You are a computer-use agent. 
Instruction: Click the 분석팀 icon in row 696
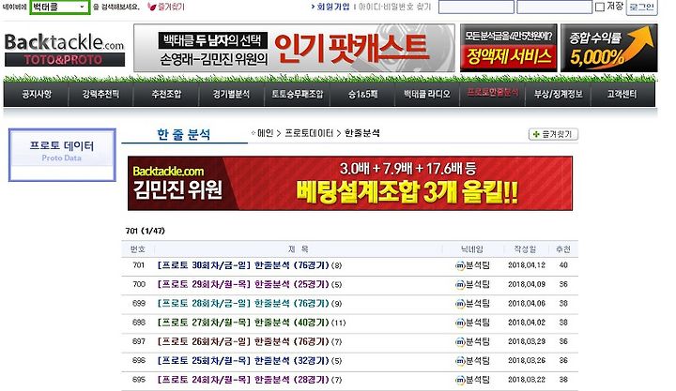tap(460, 361)
